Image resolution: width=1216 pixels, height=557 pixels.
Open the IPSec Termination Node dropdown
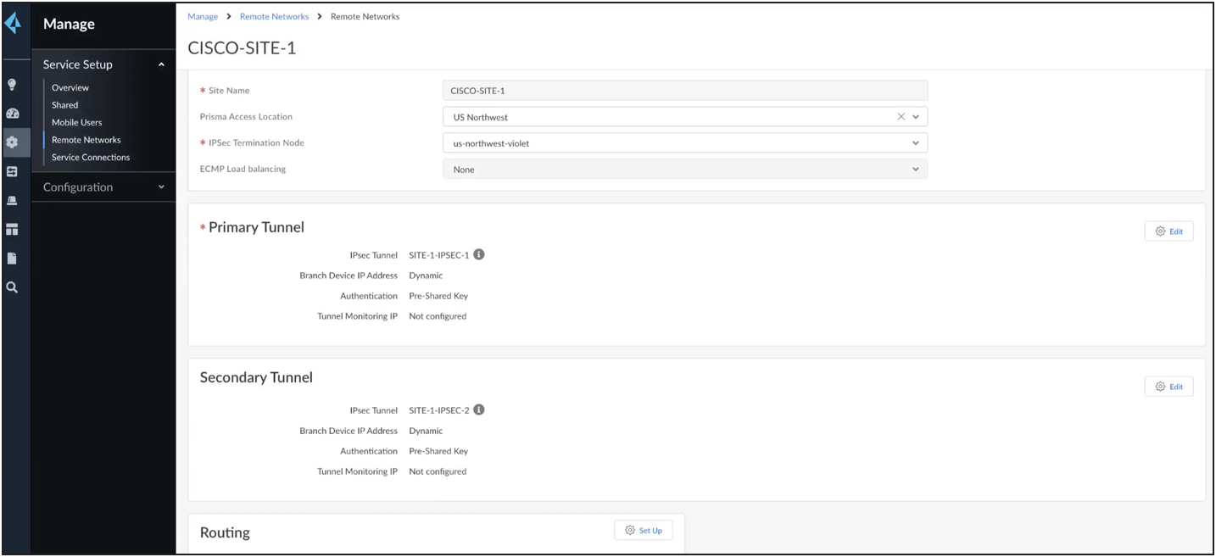pos(915,143)
